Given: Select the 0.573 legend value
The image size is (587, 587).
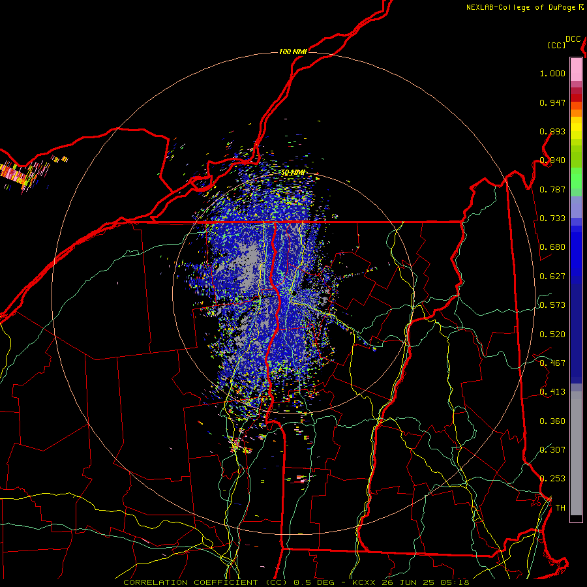Looking at the screenshot, I should point(552,305).
